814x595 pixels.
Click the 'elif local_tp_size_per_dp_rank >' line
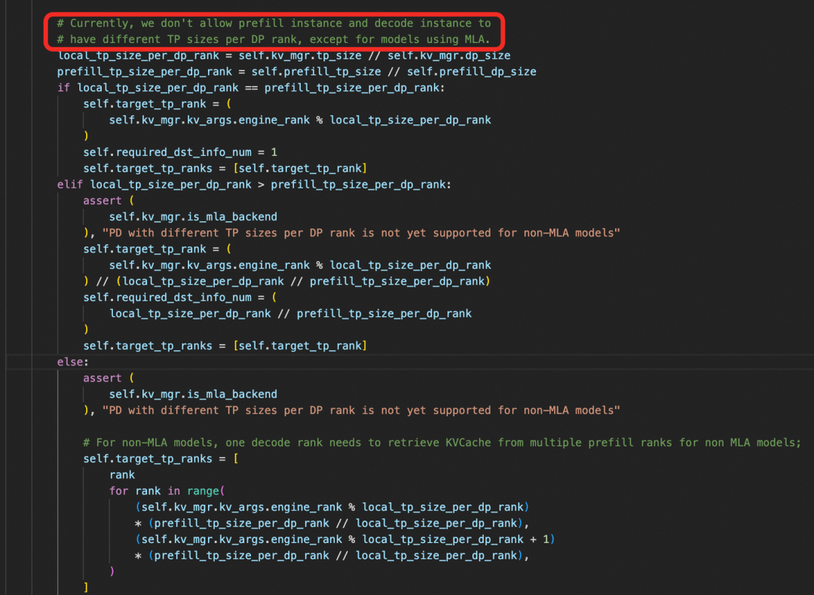click(254, 185)
